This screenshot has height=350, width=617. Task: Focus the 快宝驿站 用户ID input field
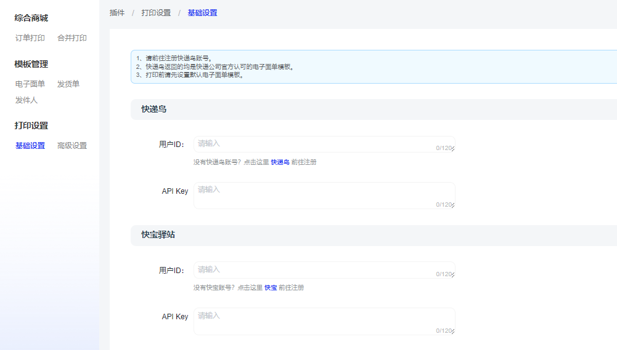click(314, 270)
